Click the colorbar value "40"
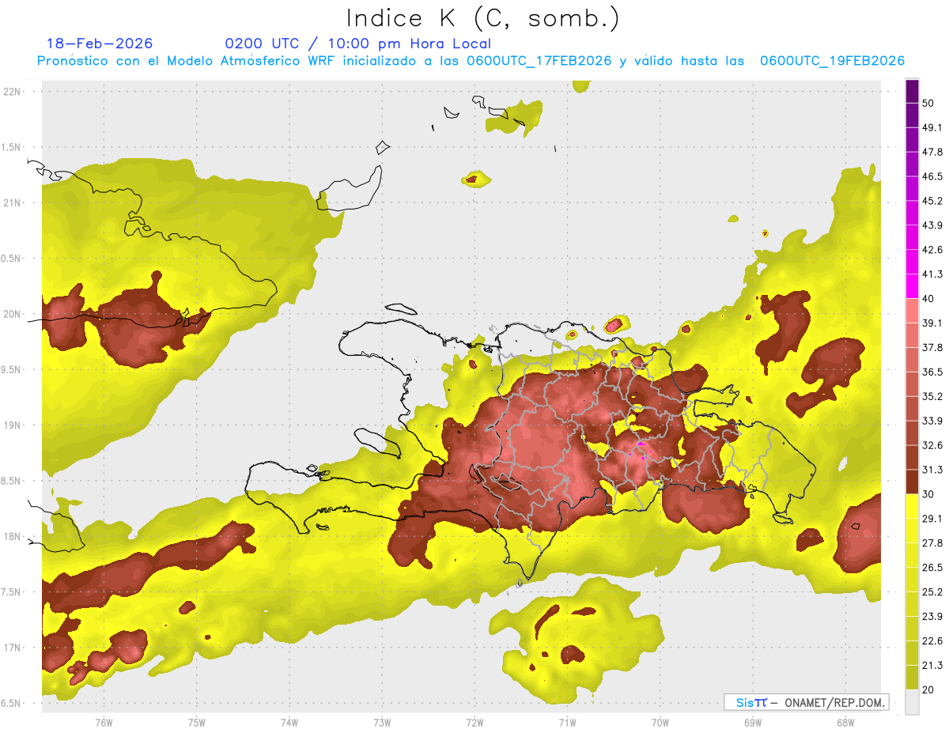Image resolution: width=949 pixels, height=733 pixels. click(928, 299)
